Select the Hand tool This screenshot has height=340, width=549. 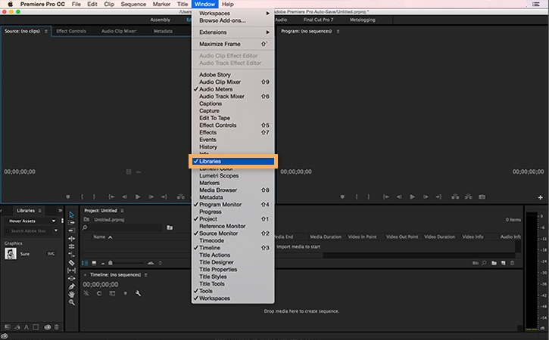pos(71,295)
